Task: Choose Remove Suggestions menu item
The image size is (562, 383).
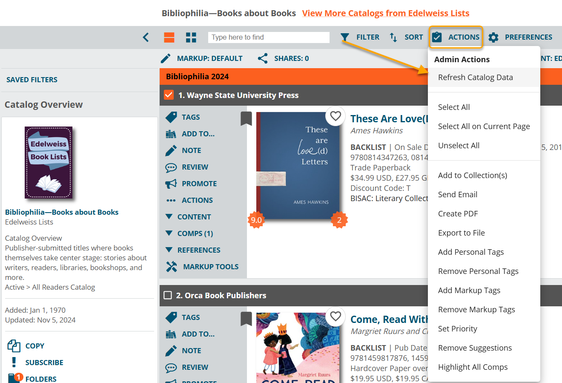Action: 484,348
